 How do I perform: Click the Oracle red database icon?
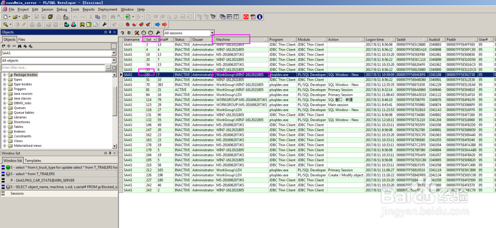click(x=246, y=17)
